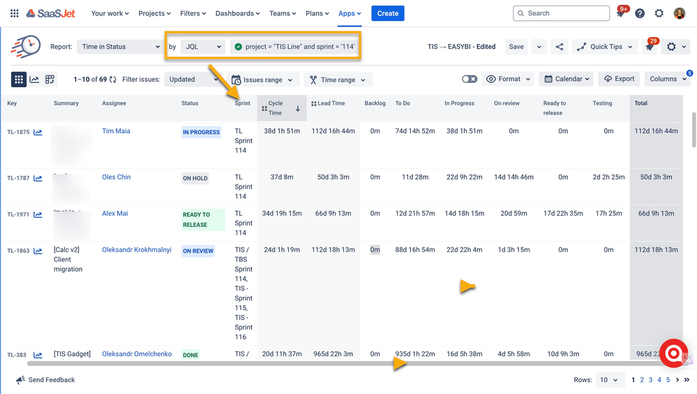The image size is (697, 394).
Task: Open assignee Oleksandr Krokhmalnyi link
Action: (137, 250)
